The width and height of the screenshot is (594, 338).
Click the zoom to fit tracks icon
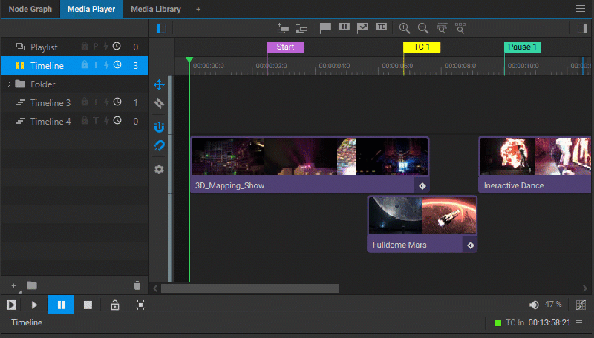pyautogui.click(x=442, y=28)
